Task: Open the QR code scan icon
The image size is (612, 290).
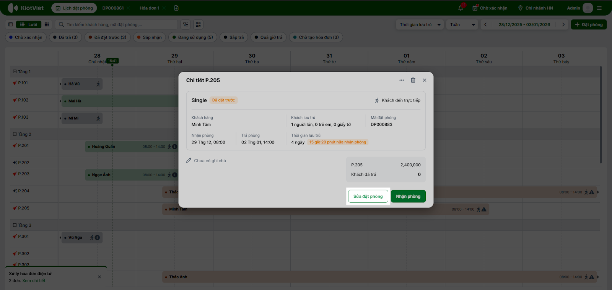Action: pos(198,24)
